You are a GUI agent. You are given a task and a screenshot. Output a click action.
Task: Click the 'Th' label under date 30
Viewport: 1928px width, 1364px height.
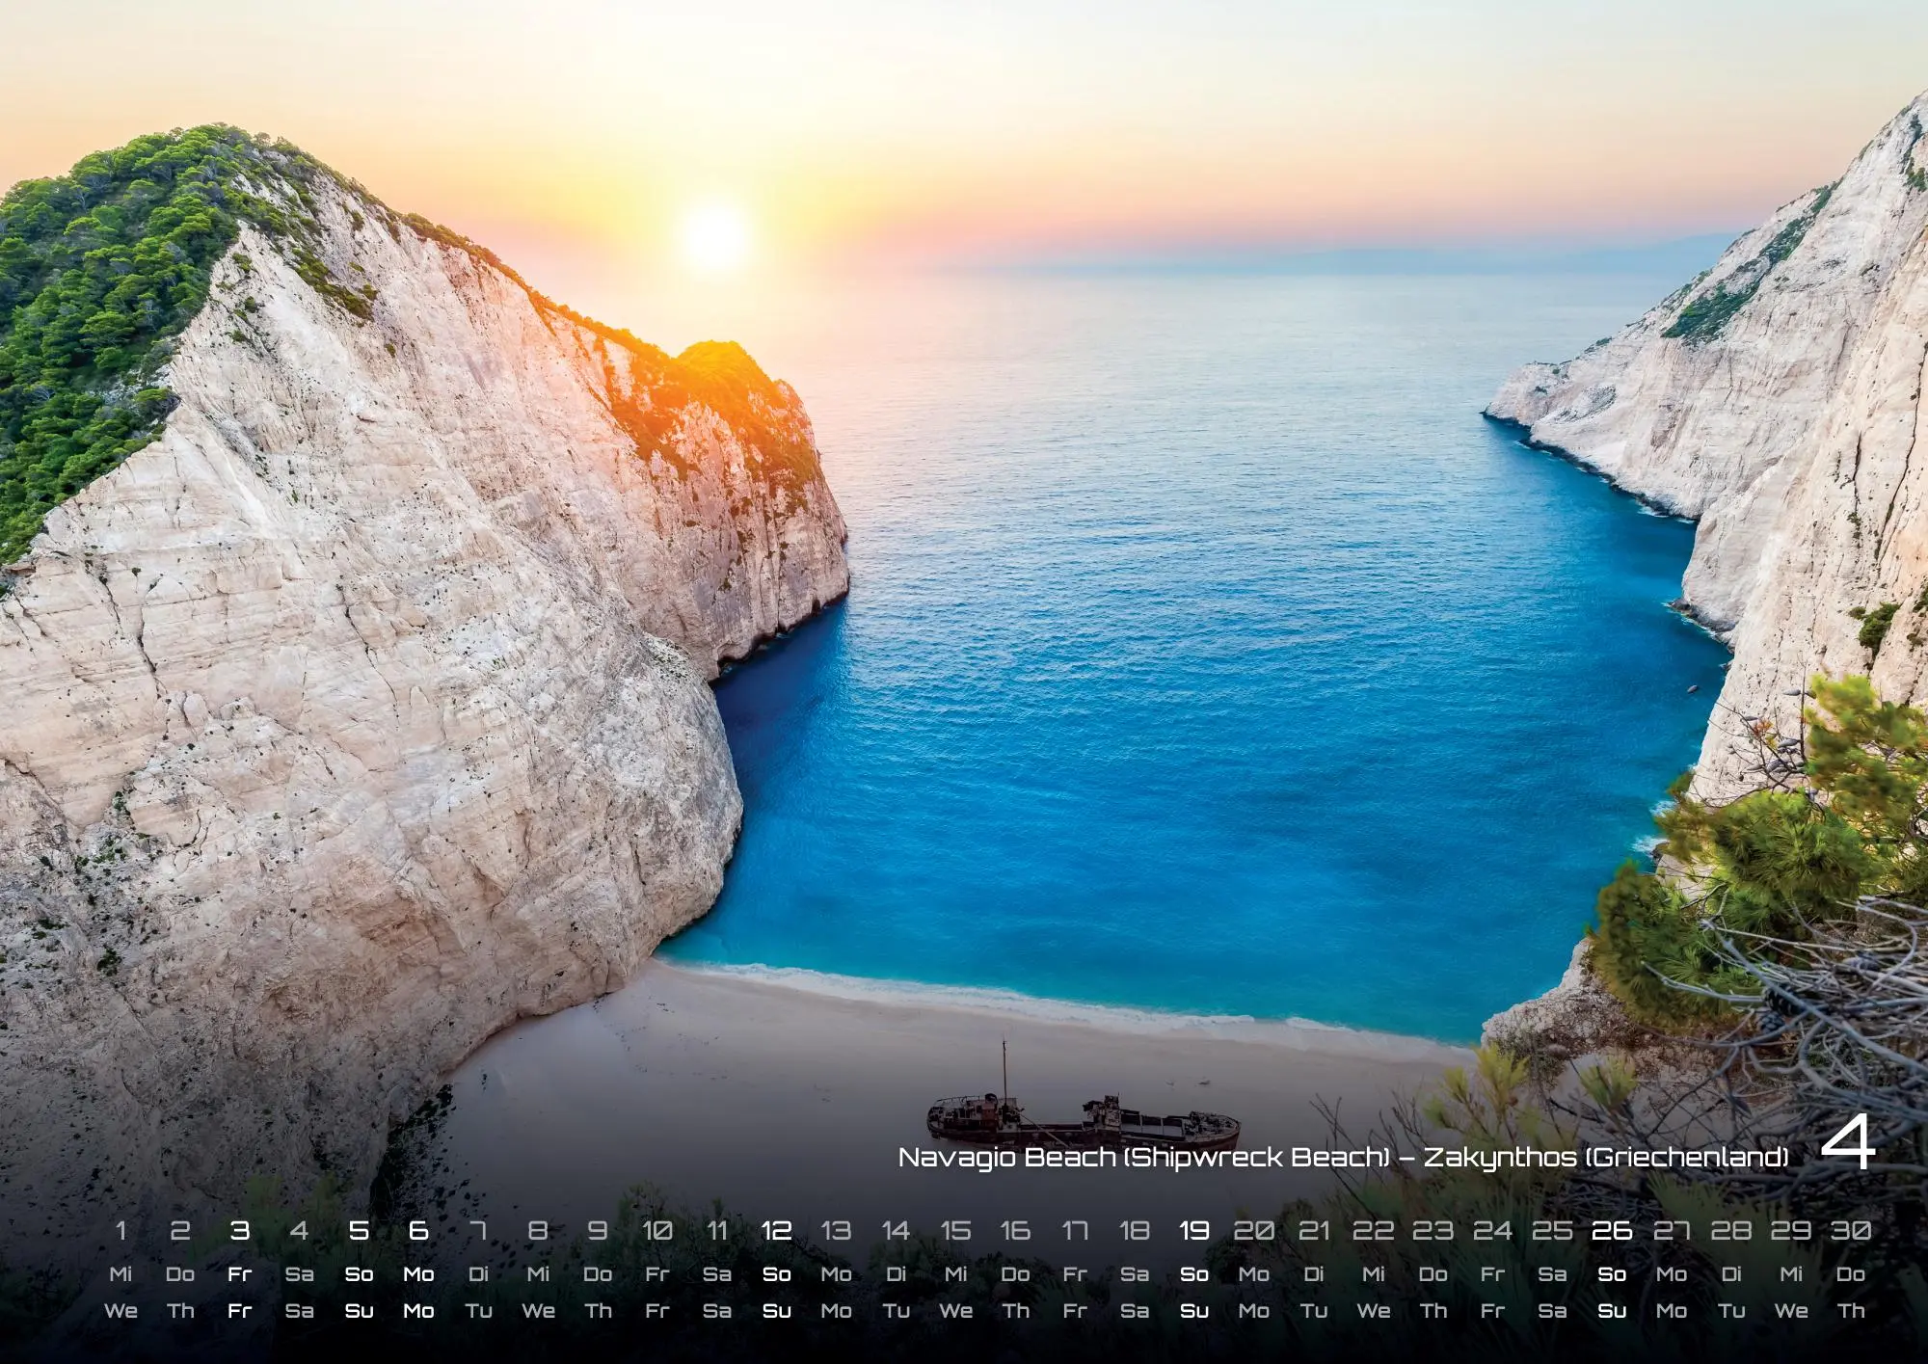click(1850, 1311)
